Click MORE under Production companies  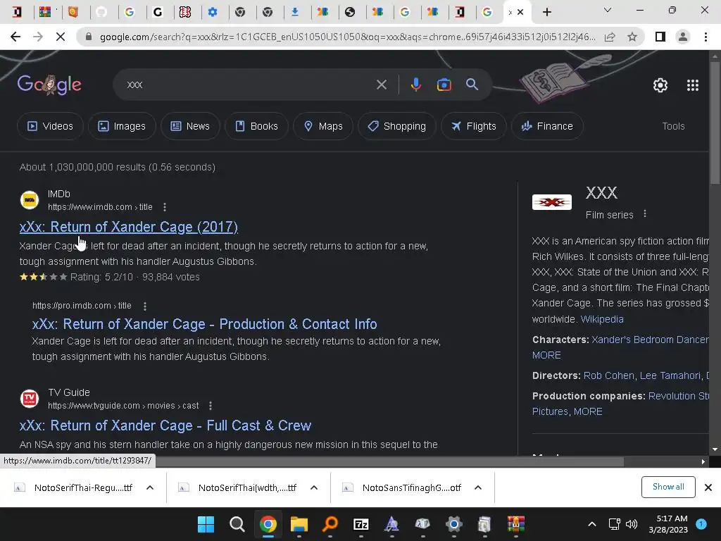588,411
